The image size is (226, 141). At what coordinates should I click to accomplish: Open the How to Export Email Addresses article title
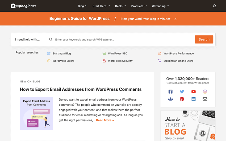[81, 89]
